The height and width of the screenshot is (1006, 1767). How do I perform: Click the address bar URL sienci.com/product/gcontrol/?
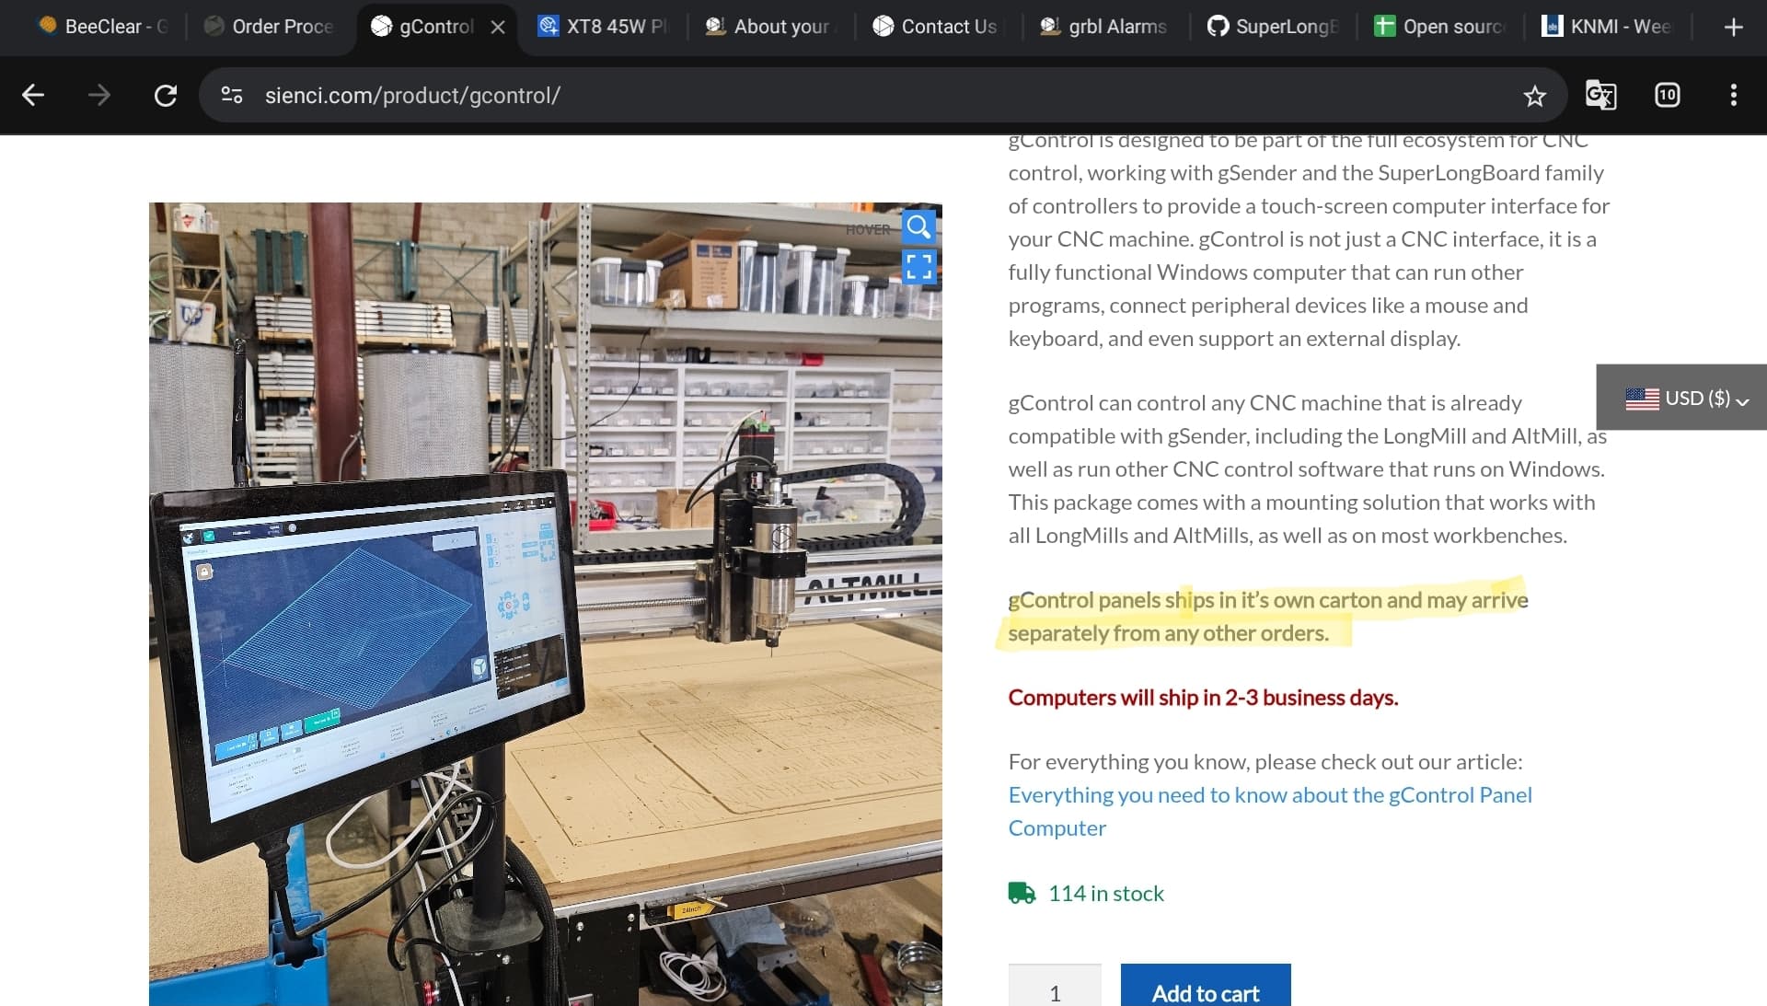[412, 96]
